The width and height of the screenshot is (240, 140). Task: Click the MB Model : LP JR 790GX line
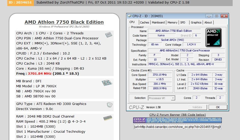click(x=36, y=86)
